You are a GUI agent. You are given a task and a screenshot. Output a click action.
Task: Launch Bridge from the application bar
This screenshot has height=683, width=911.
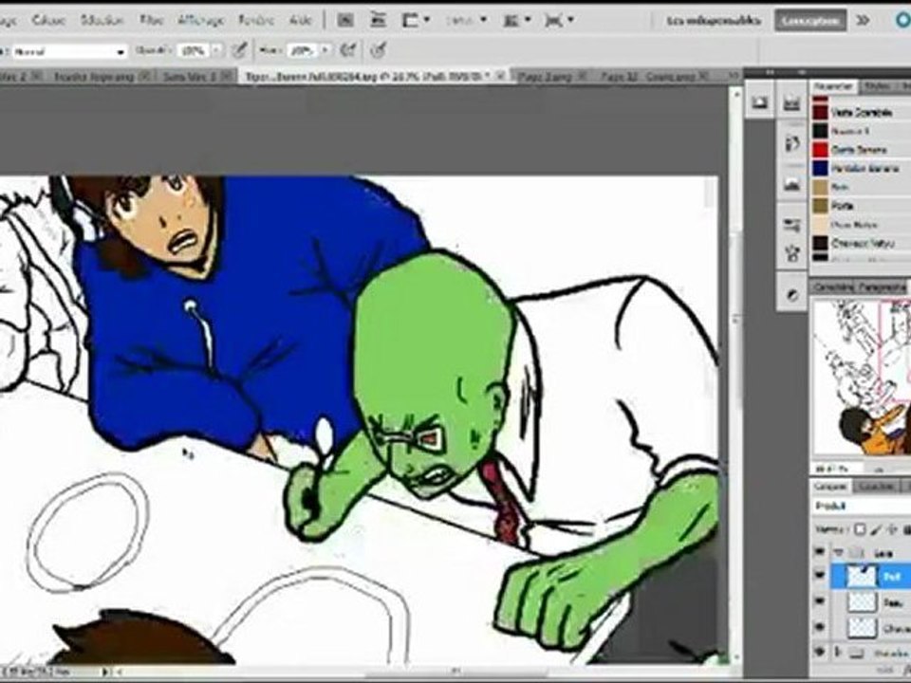click(x=345, y=20)
